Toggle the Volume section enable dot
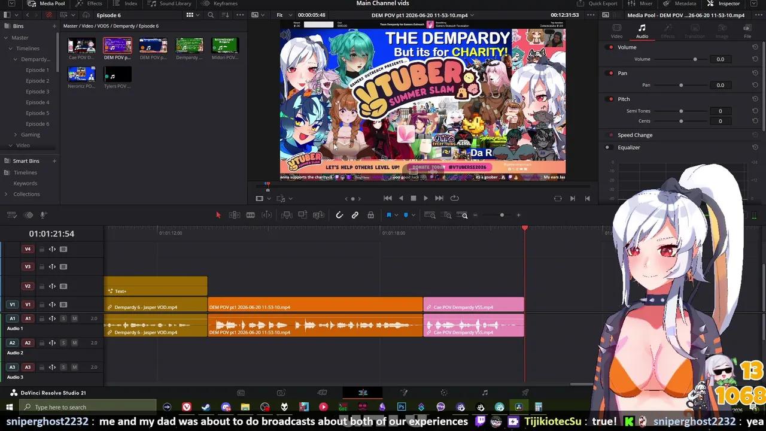 [x=610, y=47]
